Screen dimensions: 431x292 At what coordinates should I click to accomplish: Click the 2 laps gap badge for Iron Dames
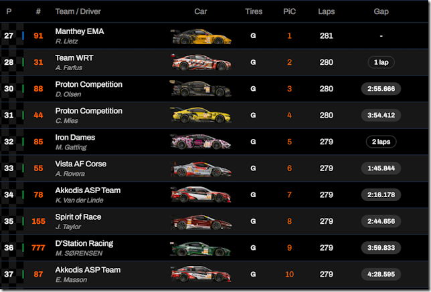(381, 142)
